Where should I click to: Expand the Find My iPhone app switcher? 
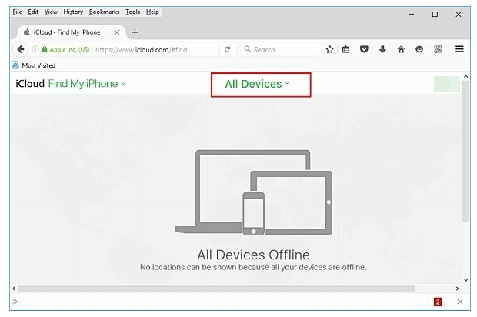87,84
